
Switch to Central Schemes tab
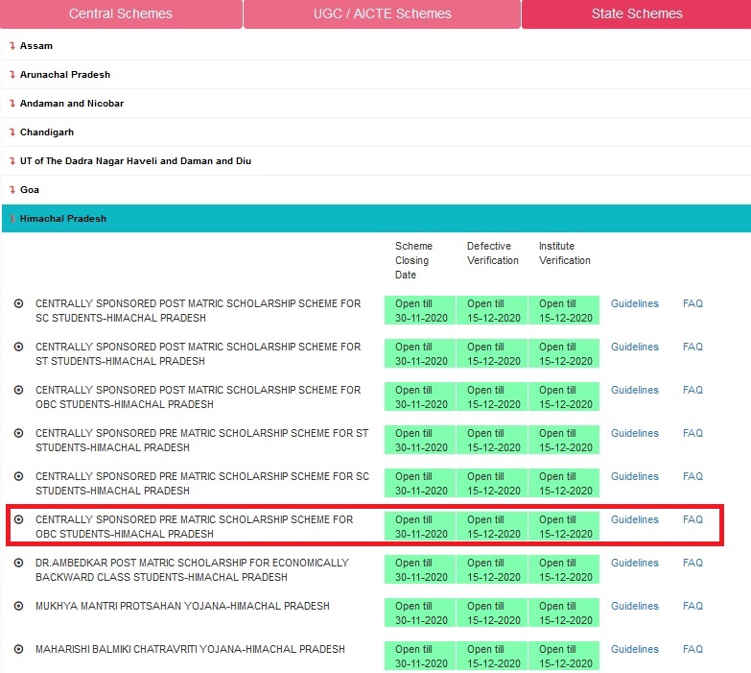[121, 14]
